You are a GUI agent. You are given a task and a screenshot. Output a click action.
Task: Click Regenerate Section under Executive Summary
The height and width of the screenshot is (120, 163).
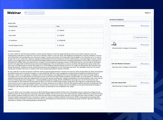click(141, 37)
